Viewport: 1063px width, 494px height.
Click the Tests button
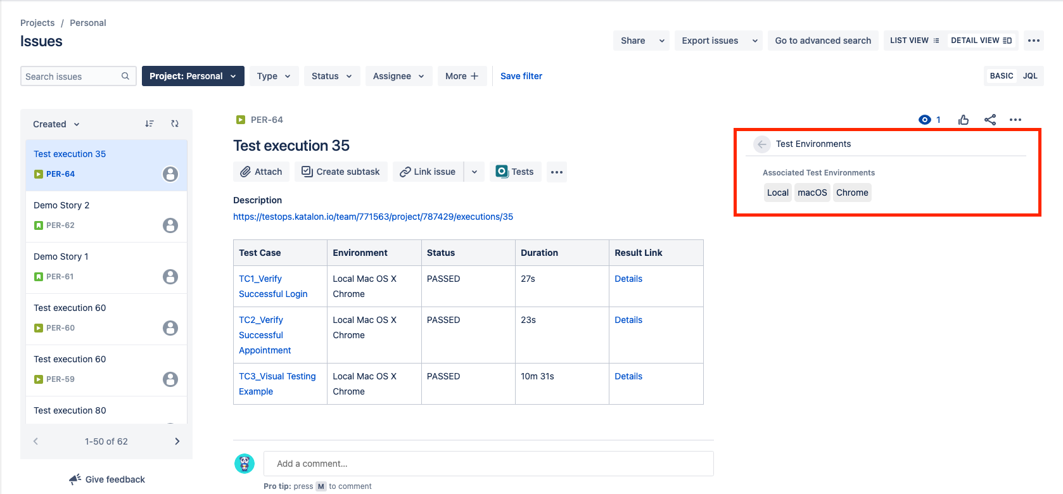(x=515, y=172)
